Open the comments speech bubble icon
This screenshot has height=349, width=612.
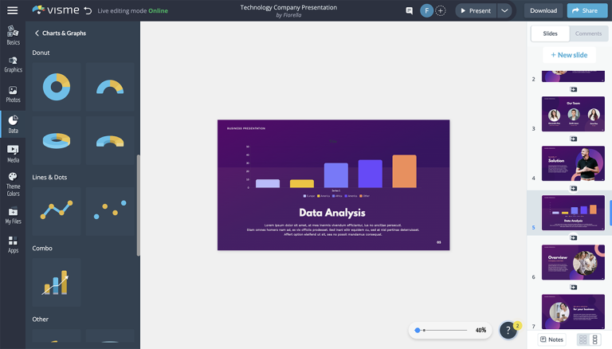pos(409,11)
